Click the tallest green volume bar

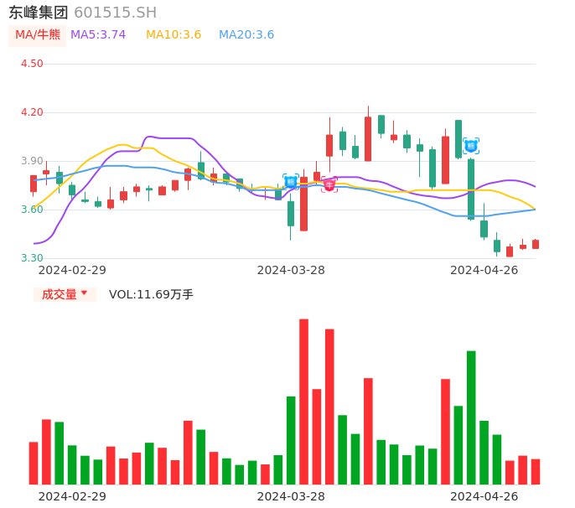pos(471,417)
